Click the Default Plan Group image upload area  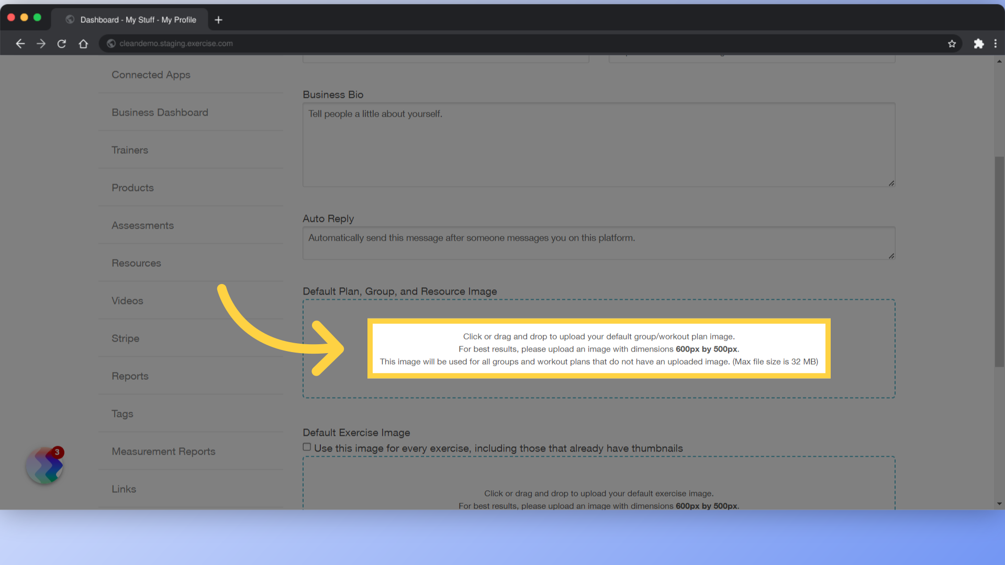tap(598, 348)
